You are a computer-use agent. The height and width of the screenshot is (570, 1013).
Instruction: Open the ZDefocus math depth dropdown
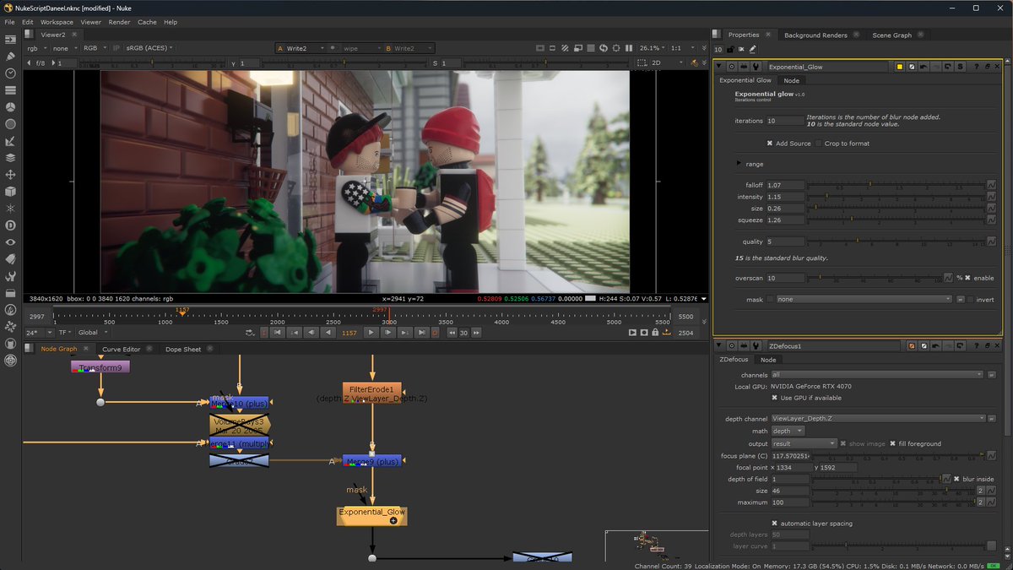(x=788, y=431)
